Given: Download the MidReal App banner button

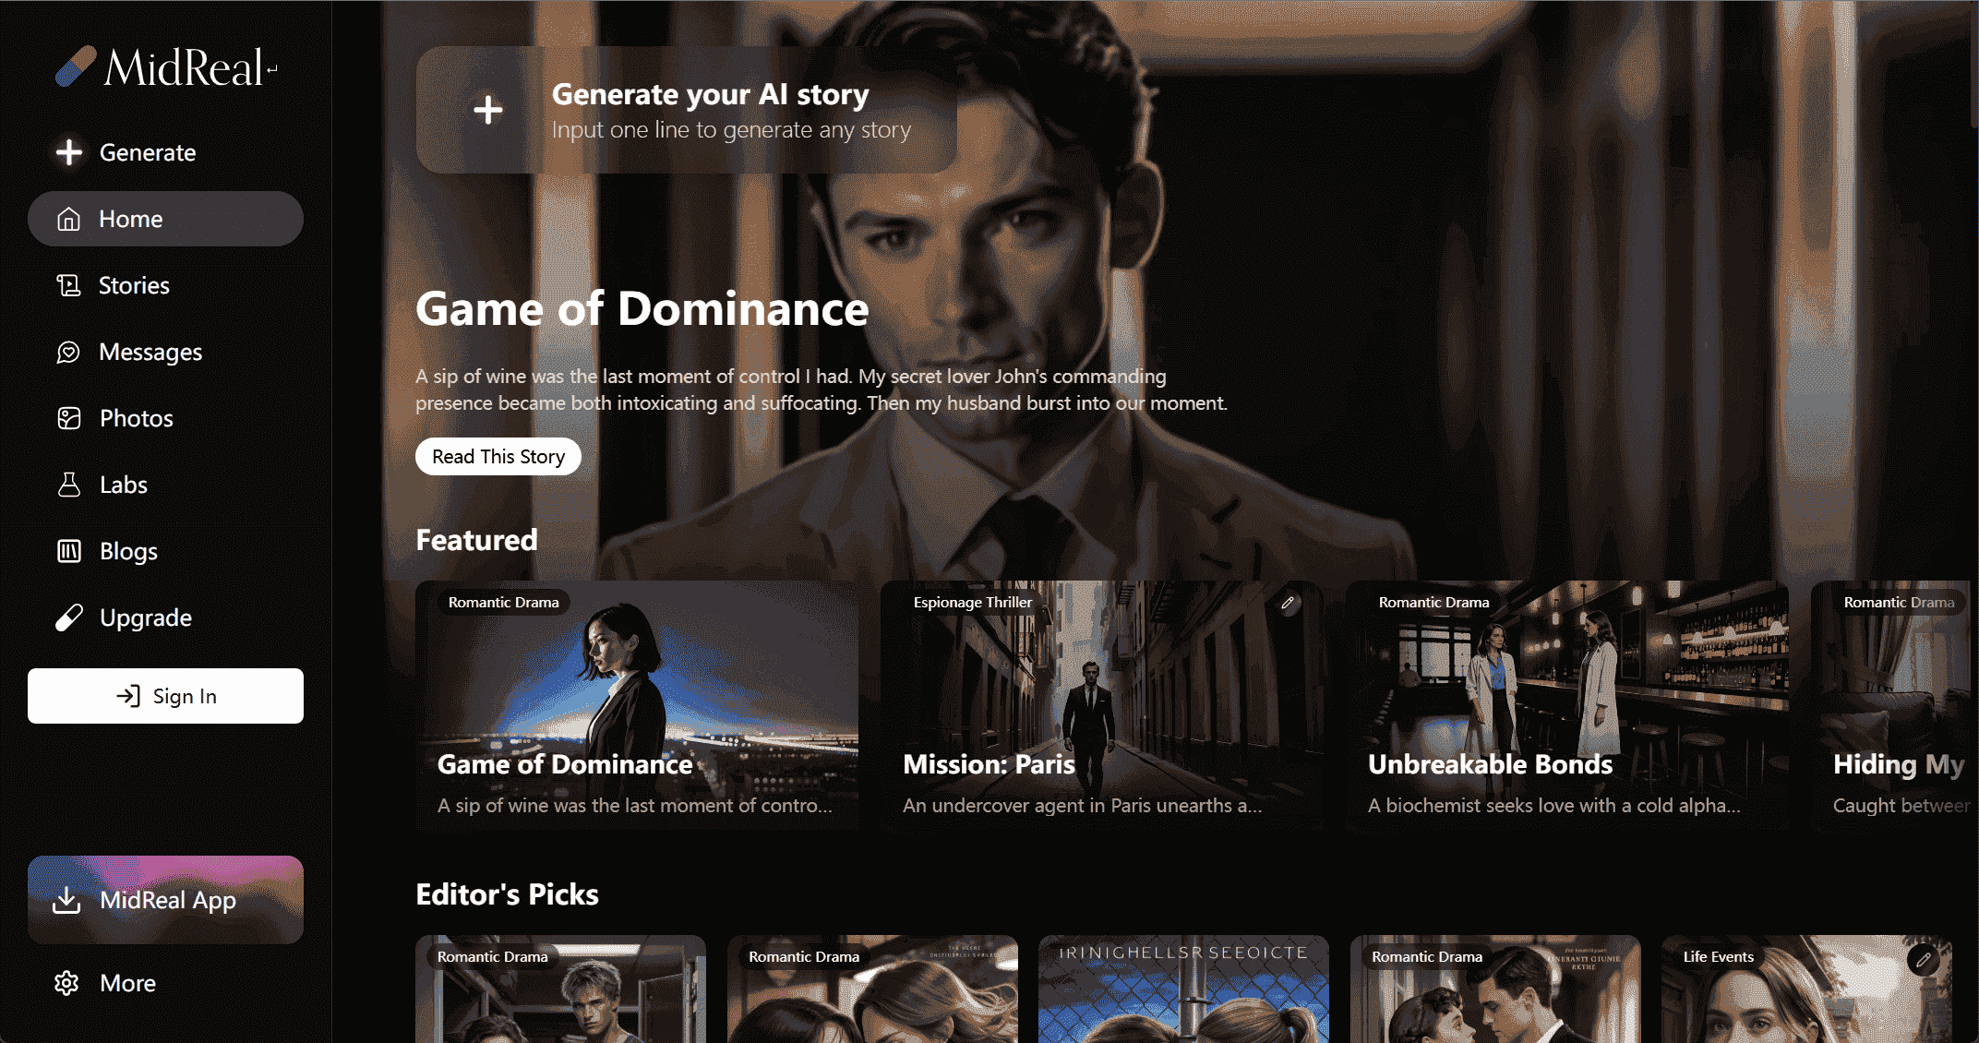Looking at the screenshot, I should (x=165, y=900).
